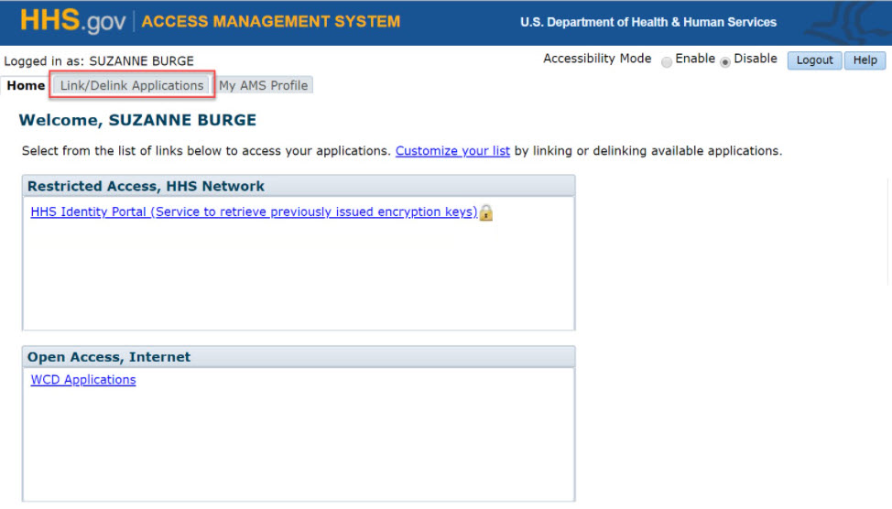Enable Accessibility Mode radio button
892x509 pixels.
click(667, 61)
